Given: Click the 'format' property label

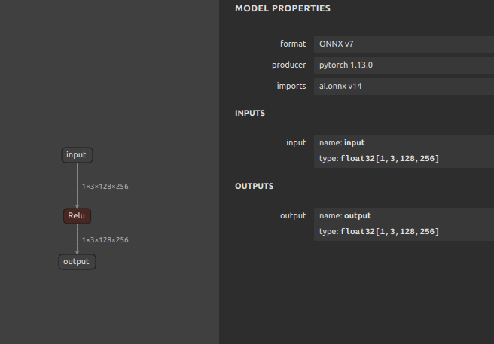Looking at the screenshot, I should pyautogui.click(x=293, y=44).
